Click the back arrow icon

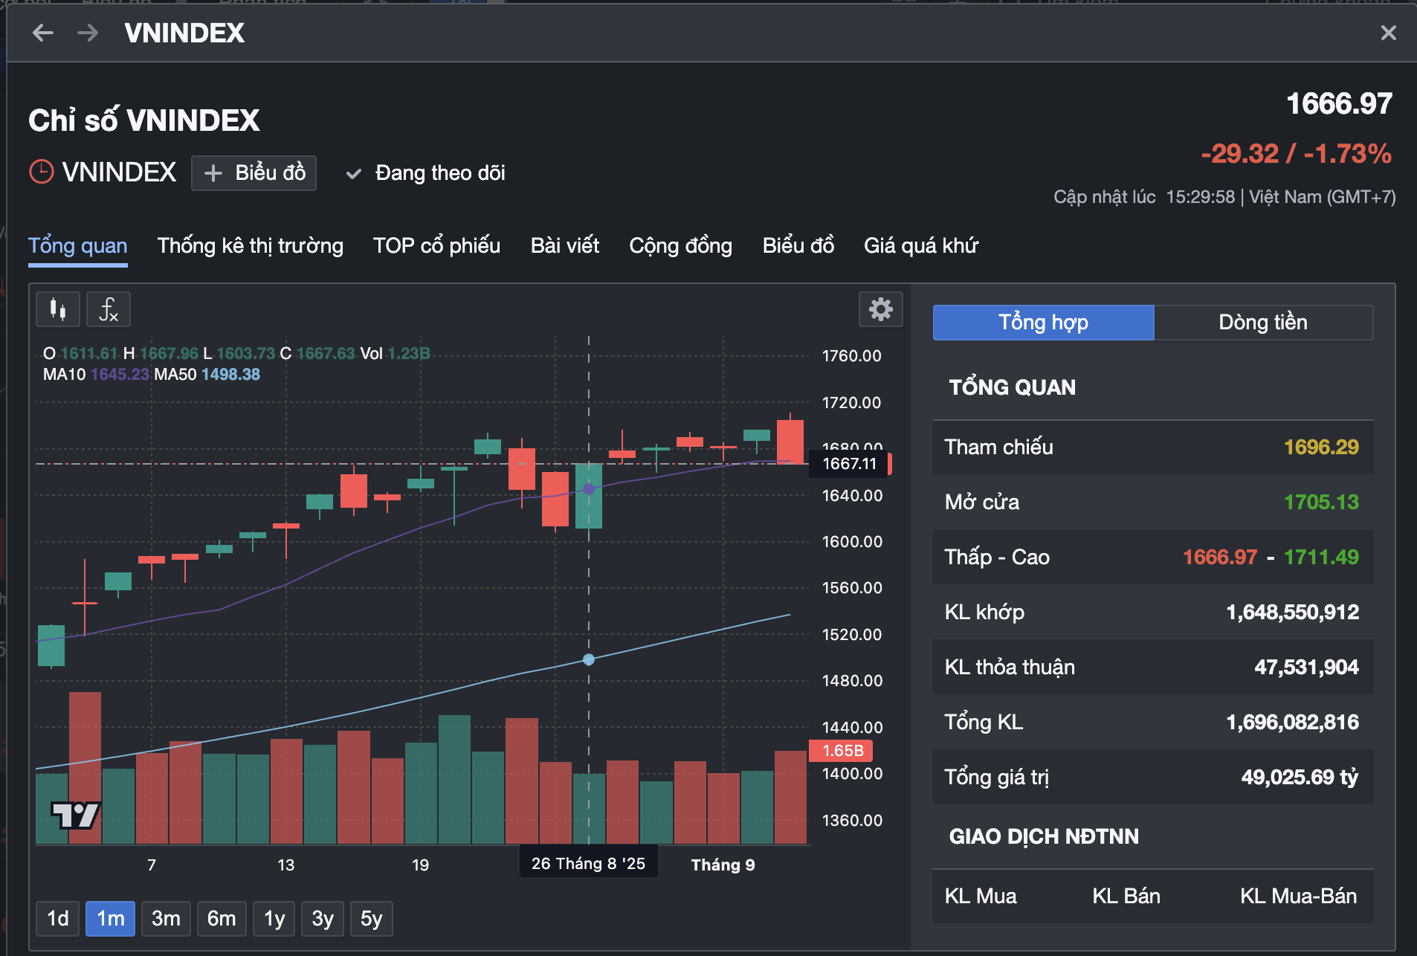click(43, 33)
